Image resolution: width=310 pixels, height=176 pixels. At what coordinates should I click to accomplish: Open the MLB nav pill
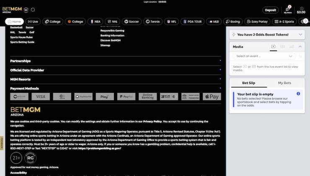214,21
